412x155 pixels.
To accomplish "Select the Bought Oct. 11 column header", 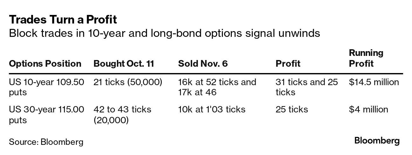I will [124, 64].
